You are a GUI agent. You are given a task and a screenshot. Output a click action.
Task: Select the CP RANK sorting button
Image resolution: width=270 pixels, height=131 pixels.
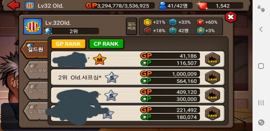(x=106, y=44)
